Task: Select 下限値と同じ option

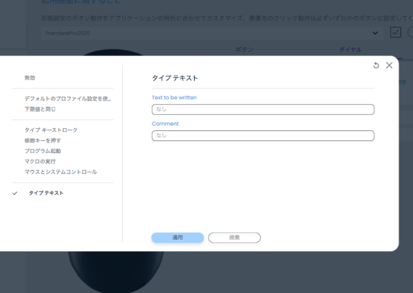Action: [x=40, y=109]
